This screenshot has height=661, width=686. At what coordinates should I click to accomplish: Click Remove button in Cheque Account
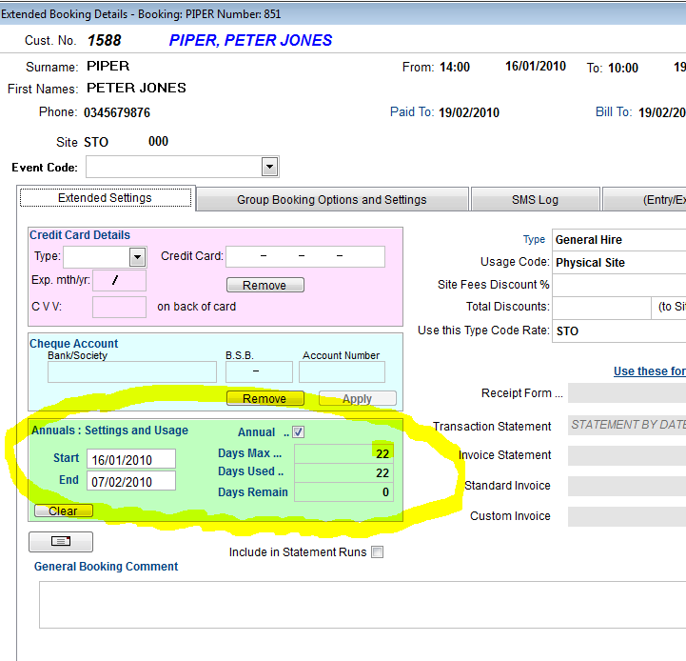265,399
